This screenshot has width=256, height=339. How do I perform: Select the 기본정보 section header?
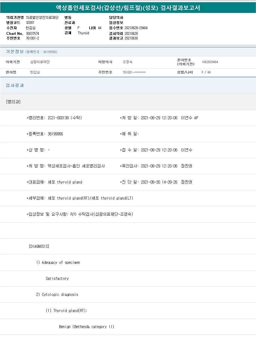click(15, 52)
